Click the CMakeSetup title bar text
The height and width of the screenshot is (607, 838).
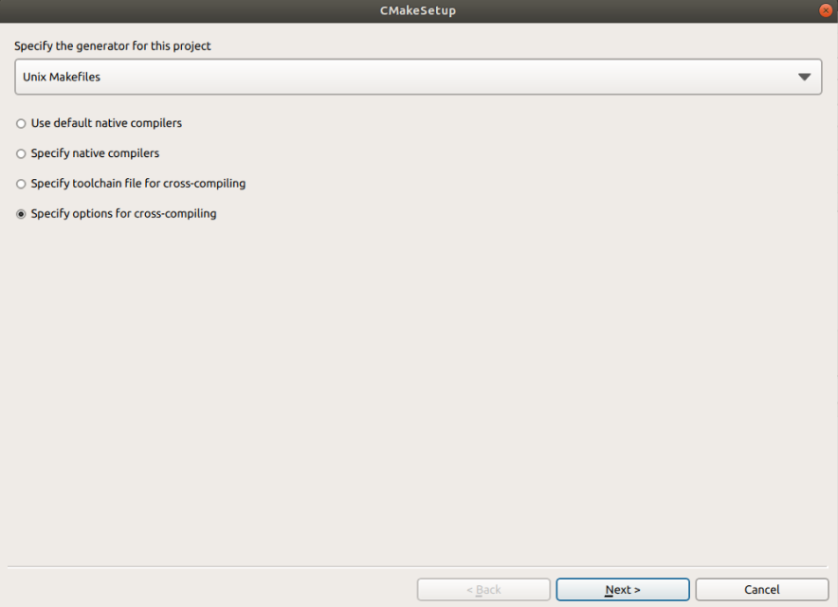[x=418, y=10]
